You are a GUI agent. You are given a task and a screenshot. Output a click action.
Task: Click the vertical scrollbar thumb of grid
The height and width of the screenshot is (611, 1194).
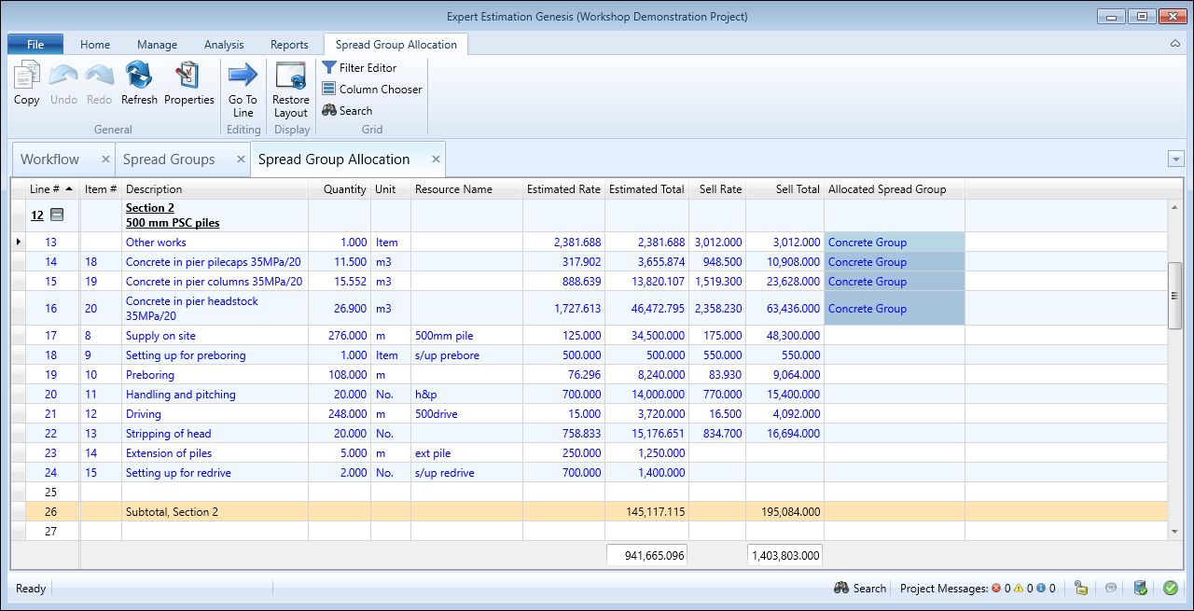(1174, 296)
